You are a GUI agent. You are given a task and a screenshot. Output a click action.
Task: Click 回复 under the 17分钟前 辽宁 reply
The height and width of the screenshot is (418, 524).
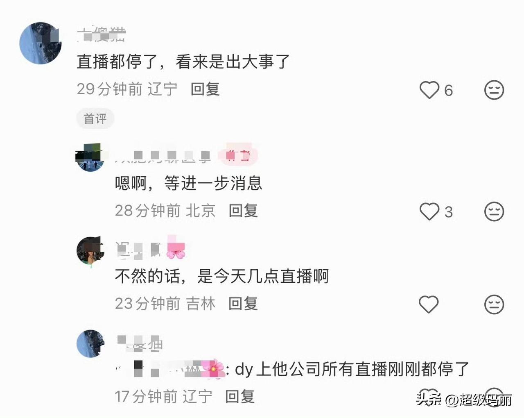tap(240, 397)
